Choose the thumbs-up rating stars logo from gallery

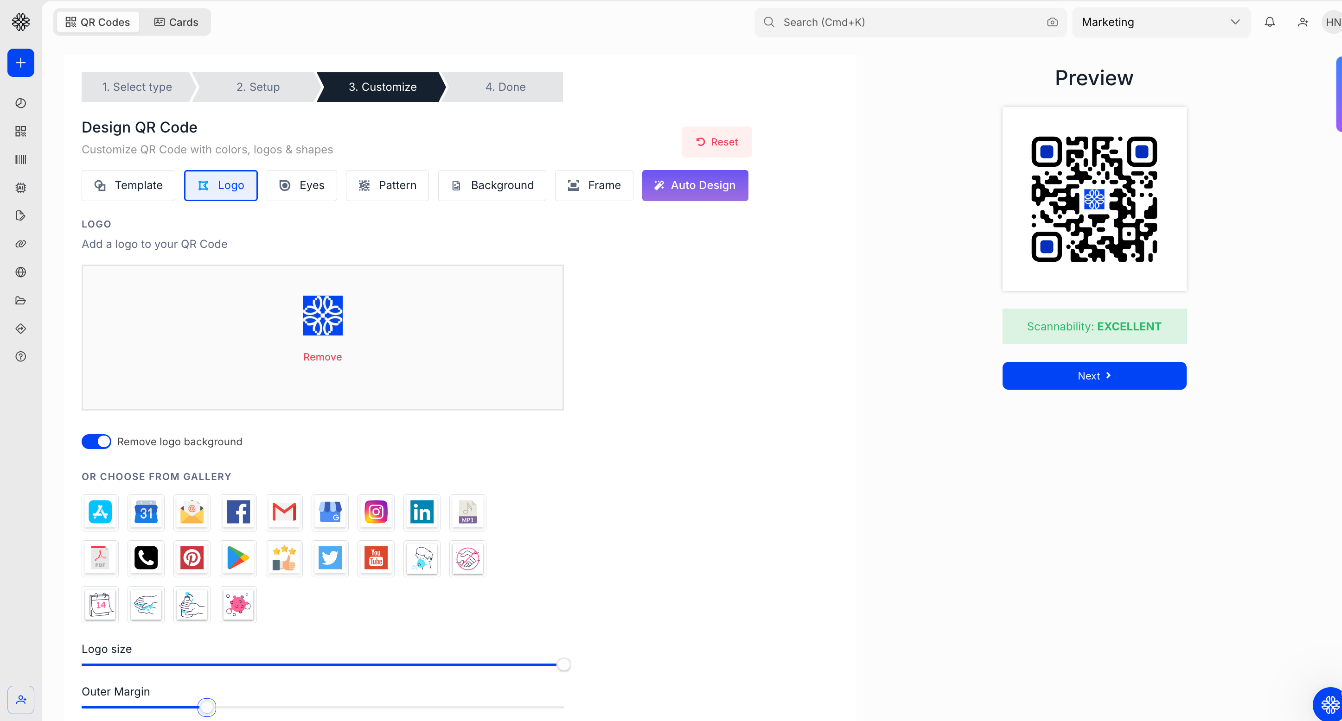pyautogui.click(x=284, y=558)
